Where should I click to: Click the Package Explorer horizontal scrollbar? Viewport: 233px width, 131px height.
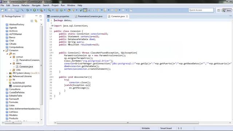(13, 123)
